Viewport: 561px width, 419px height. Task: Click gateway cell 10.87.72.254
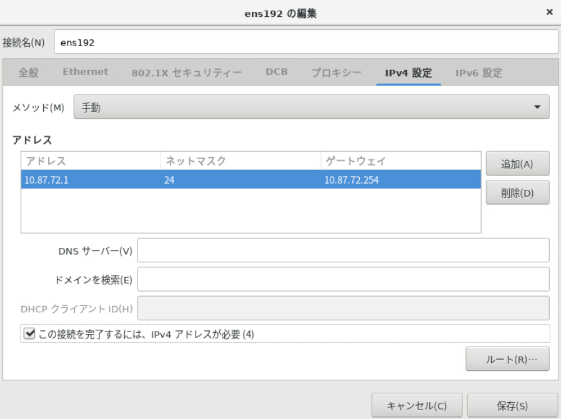(x=400, y=179)
